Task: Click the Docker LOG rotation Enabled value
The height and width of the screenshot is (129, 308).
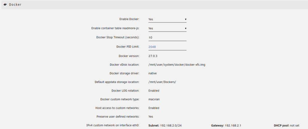Action: click(x=154, y=91)
